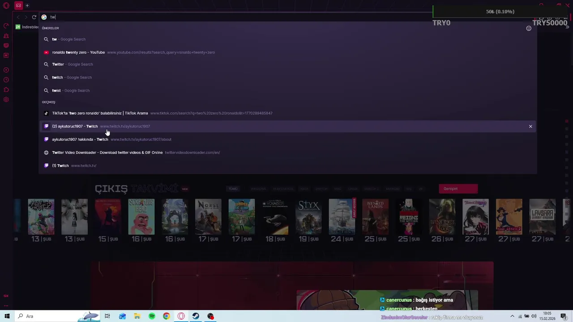The image size is (573, 322).
Task: Open the TikTok 'two zero ronaldo' history entry
Action: pos(288,113)
